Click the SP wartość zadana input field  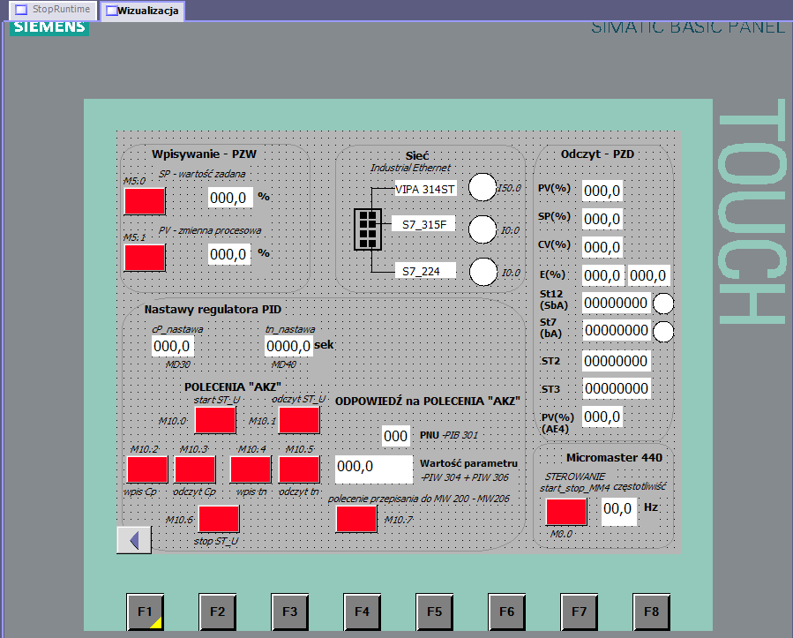coord(229,198)
